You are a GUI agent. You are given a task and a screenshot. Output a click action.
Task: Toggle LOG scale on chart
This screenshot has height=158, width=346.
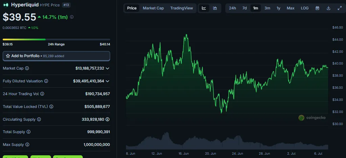pyautogui.click(x=305, y=8)
